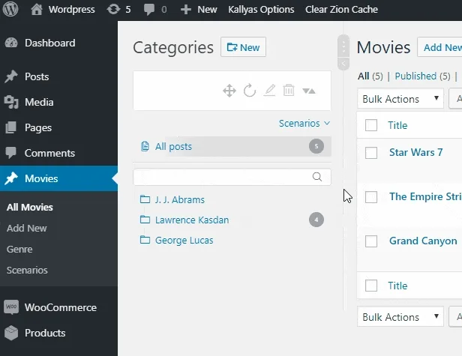Select Add New submenu item
The height and width of the screenshot is (356, 462).
tap(26, 228)
